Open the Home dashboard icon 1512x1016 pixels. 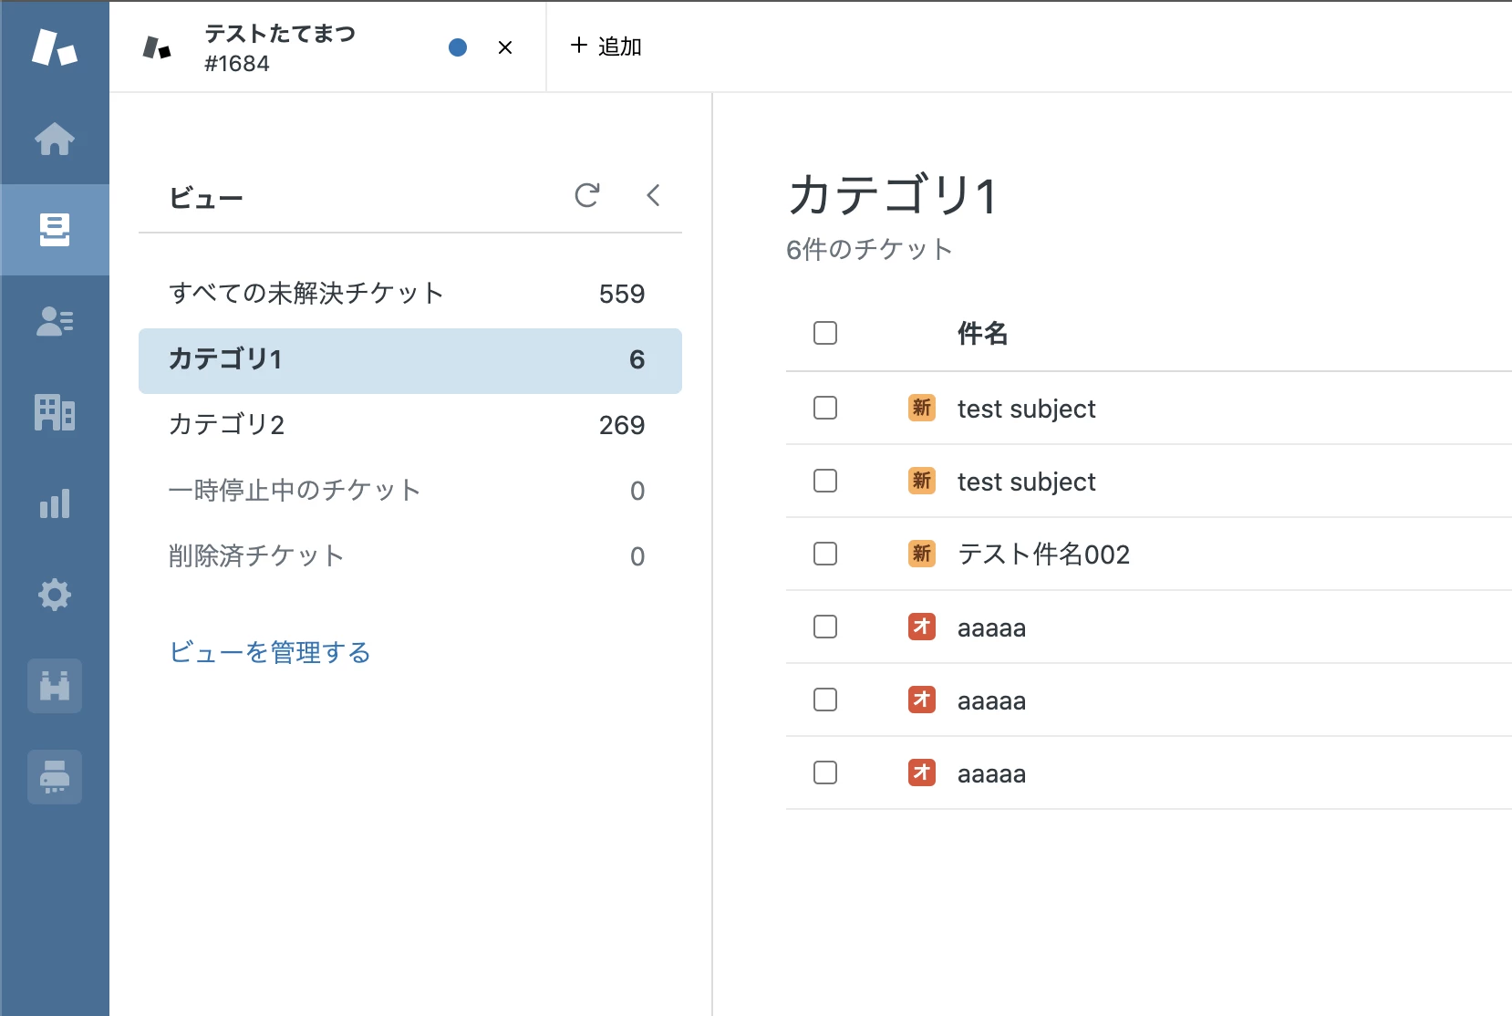point(55,139)
